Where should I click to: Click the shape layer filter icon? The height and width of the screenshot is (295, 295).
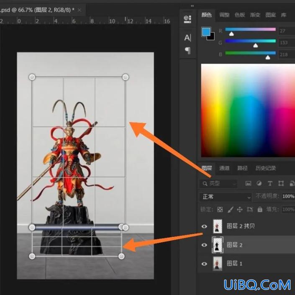click(x=281, y=183)
